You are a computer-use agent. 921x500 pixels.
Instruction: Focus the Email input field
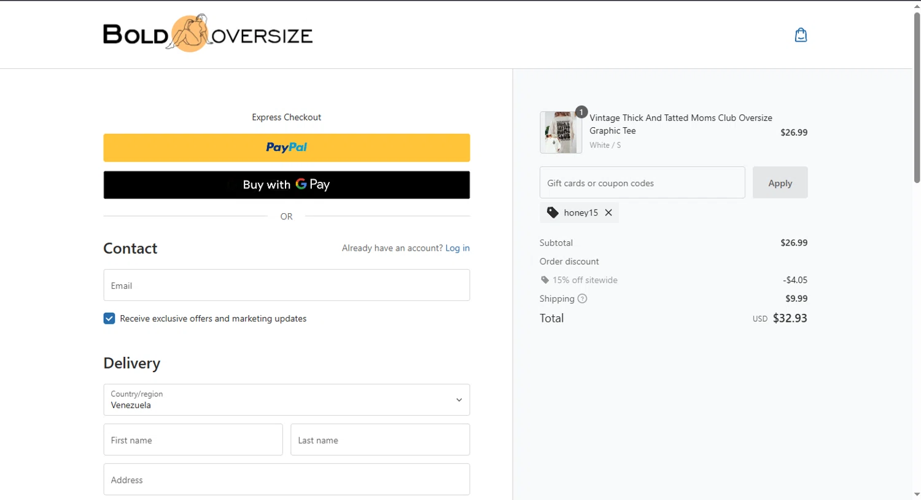pyautogui.click(x=287, y=285)
